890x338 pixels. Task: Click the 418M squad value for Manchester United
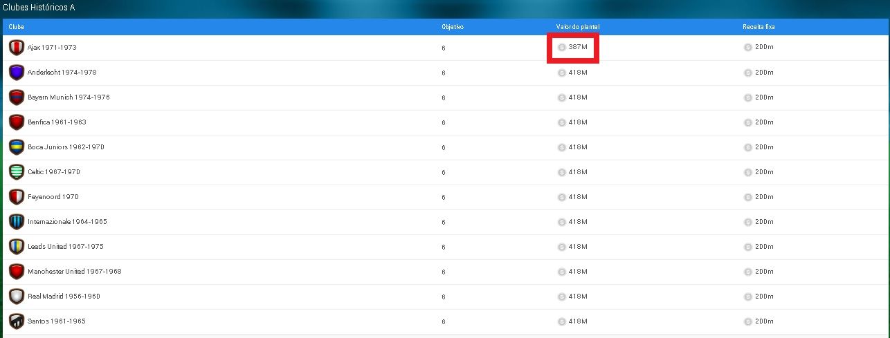pos(578,272)
